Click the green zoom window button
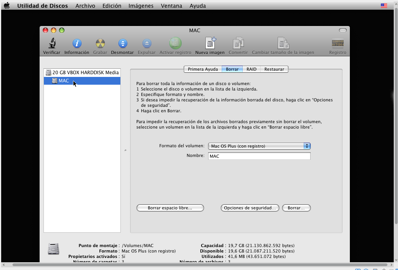The height and width of the screenshot is (270, 398). click(62, 30)
